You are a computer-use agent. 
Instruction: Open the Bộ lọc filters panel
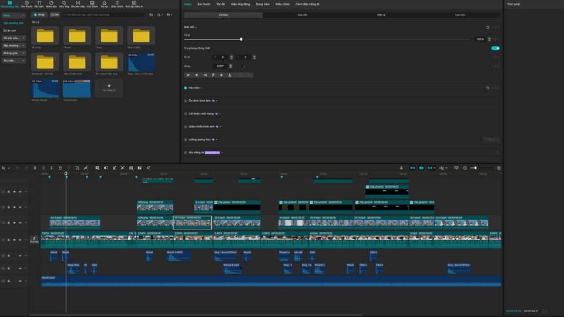pos(105,4)
